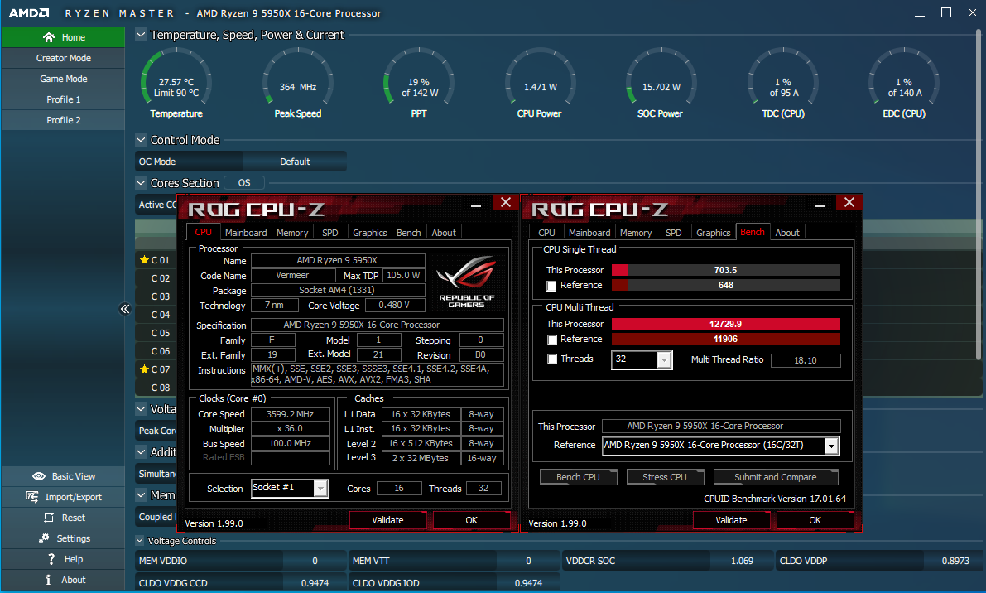Open Settings gear icon
The height and width of the screenshot is (593, 986).
tap(44, 538)
